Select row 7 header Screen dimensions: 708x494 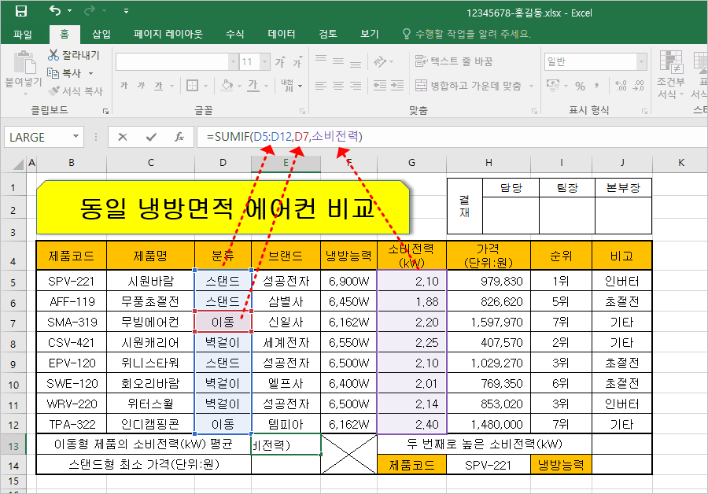point(13,323)
